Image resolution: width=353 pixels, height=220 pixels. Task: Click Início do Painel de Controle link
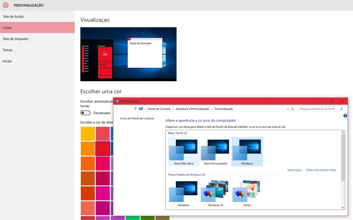coord(137,118)
